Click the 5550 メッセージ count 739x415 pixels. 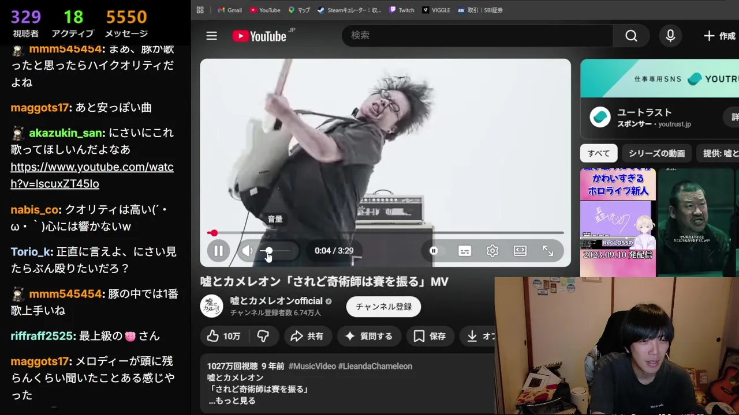[126, 23]
